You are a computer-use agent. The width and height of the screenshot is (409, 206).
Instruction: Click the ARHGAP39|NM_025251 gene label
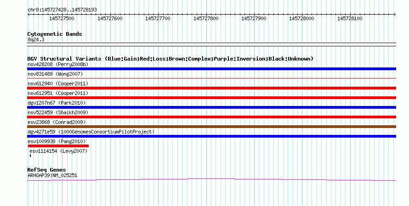pyautogui.click(x=52, y=176)
